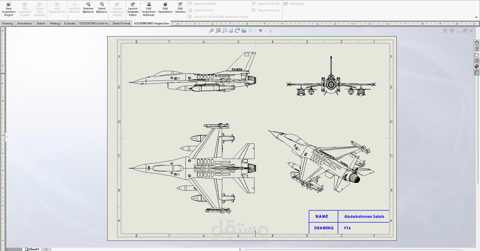This screenshot has height=251, width=480.
Task: Open Appearances, Scenes and Decals pane
Action: (477, 67)
